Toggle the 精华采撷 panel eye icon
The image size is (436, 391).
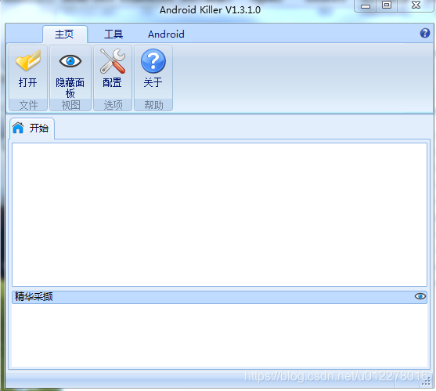coord(420,296)
